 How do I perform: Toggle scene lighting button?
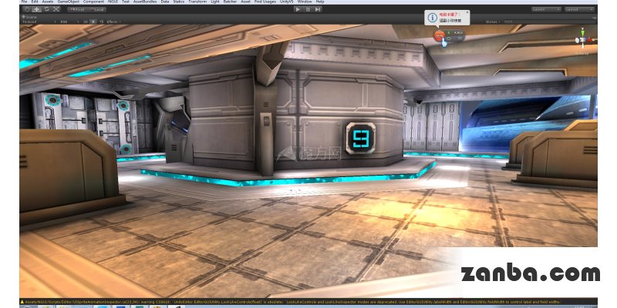tap(93, 22)
